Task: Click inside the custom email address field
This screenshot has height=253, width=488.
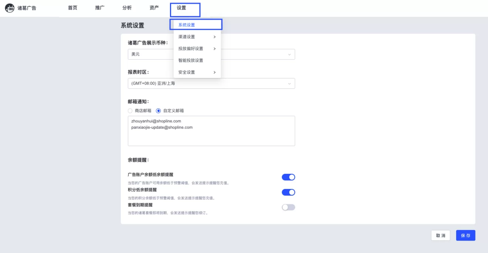Action: point(211,131)
